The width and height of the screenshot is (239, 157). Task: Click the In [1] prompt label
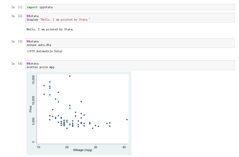pos(18,7)
